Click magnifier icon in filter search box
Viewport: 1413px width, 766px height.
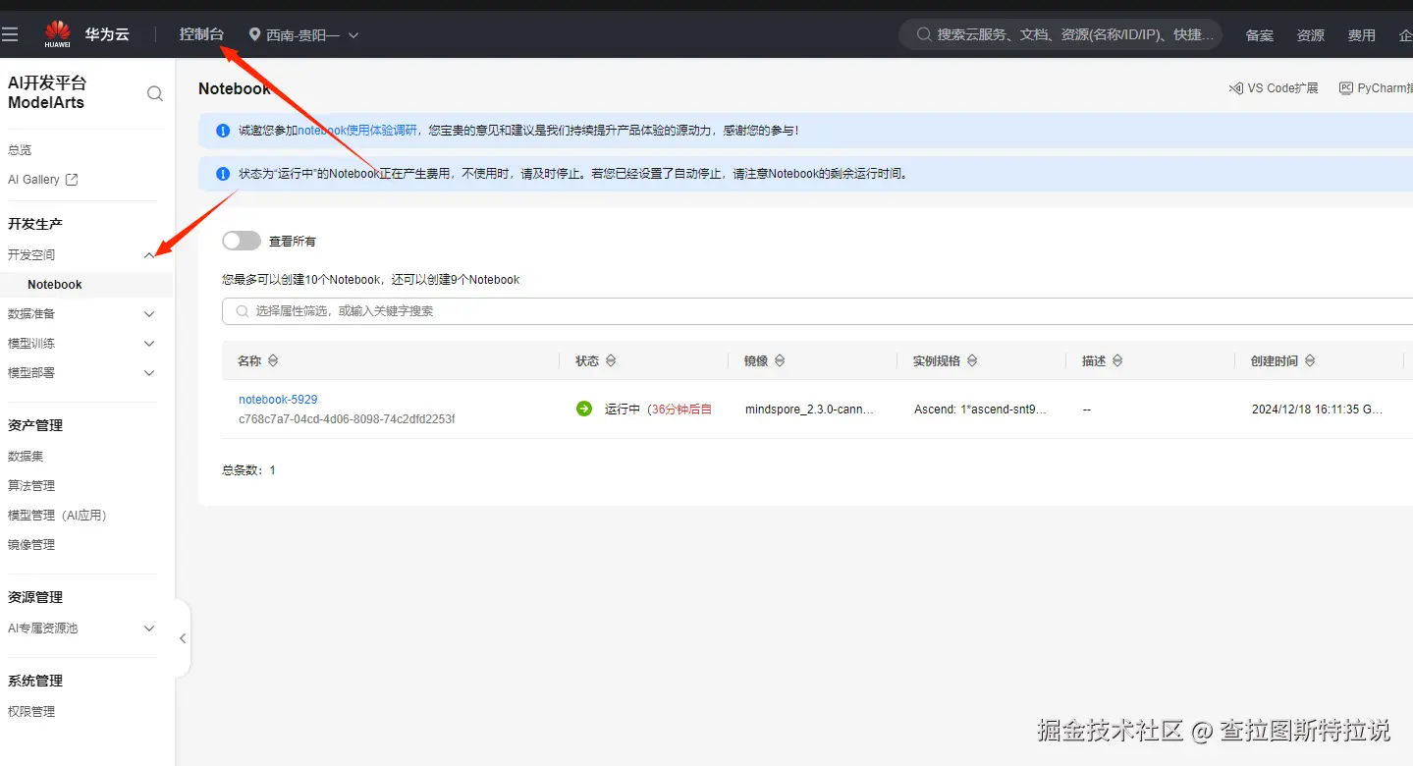pyautogui.click(x=242, y=311)
